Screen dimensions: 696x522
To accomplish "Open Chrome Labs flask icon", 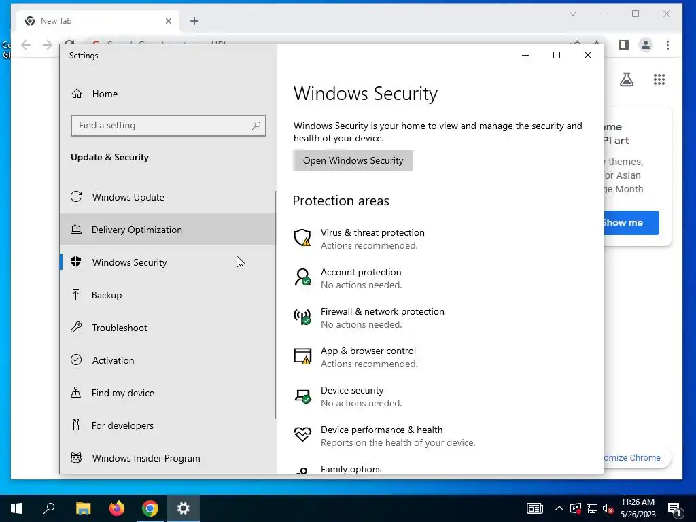I will tap(627, 80).
